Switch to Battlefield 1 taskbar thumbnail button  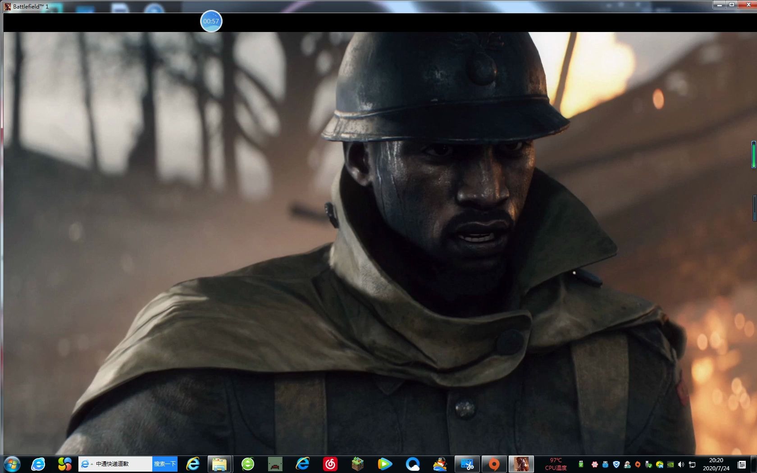click(521, 464)
